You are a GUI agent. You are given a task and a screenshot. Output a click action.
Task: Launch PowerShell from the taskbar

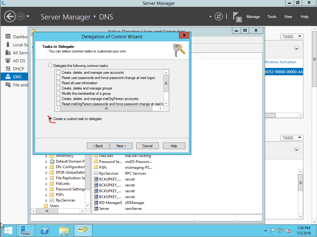pos(45,231)
